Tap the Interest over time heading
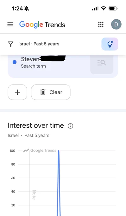 (x=36, y=125)
